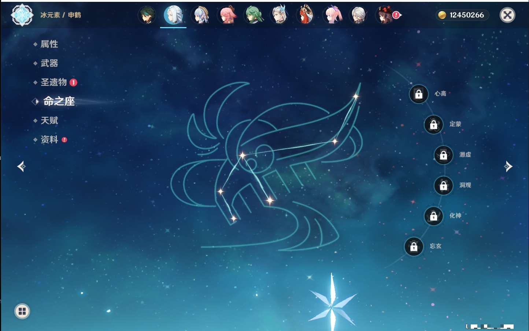Viewport: 529px width, 331px height.
Task: Switch to Baizhu's green-haired portrait
Action: tap(254, 15)
